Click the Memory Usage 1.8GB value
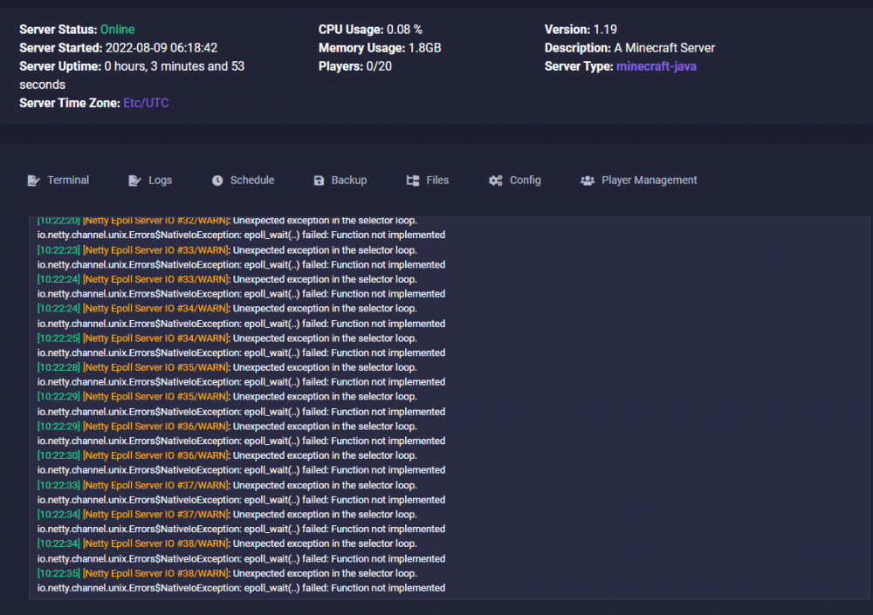Screen dimensions: 873x615 click(x=425, y=48)
